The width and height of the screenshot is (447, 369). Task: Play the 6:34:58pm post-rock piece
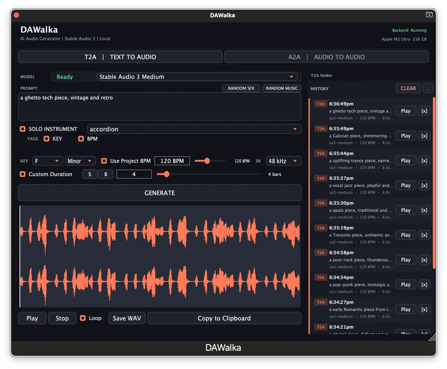(x=406, y=260)
